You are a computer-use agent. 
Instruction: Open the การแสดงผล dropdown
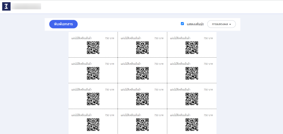(x=221, y=24)
